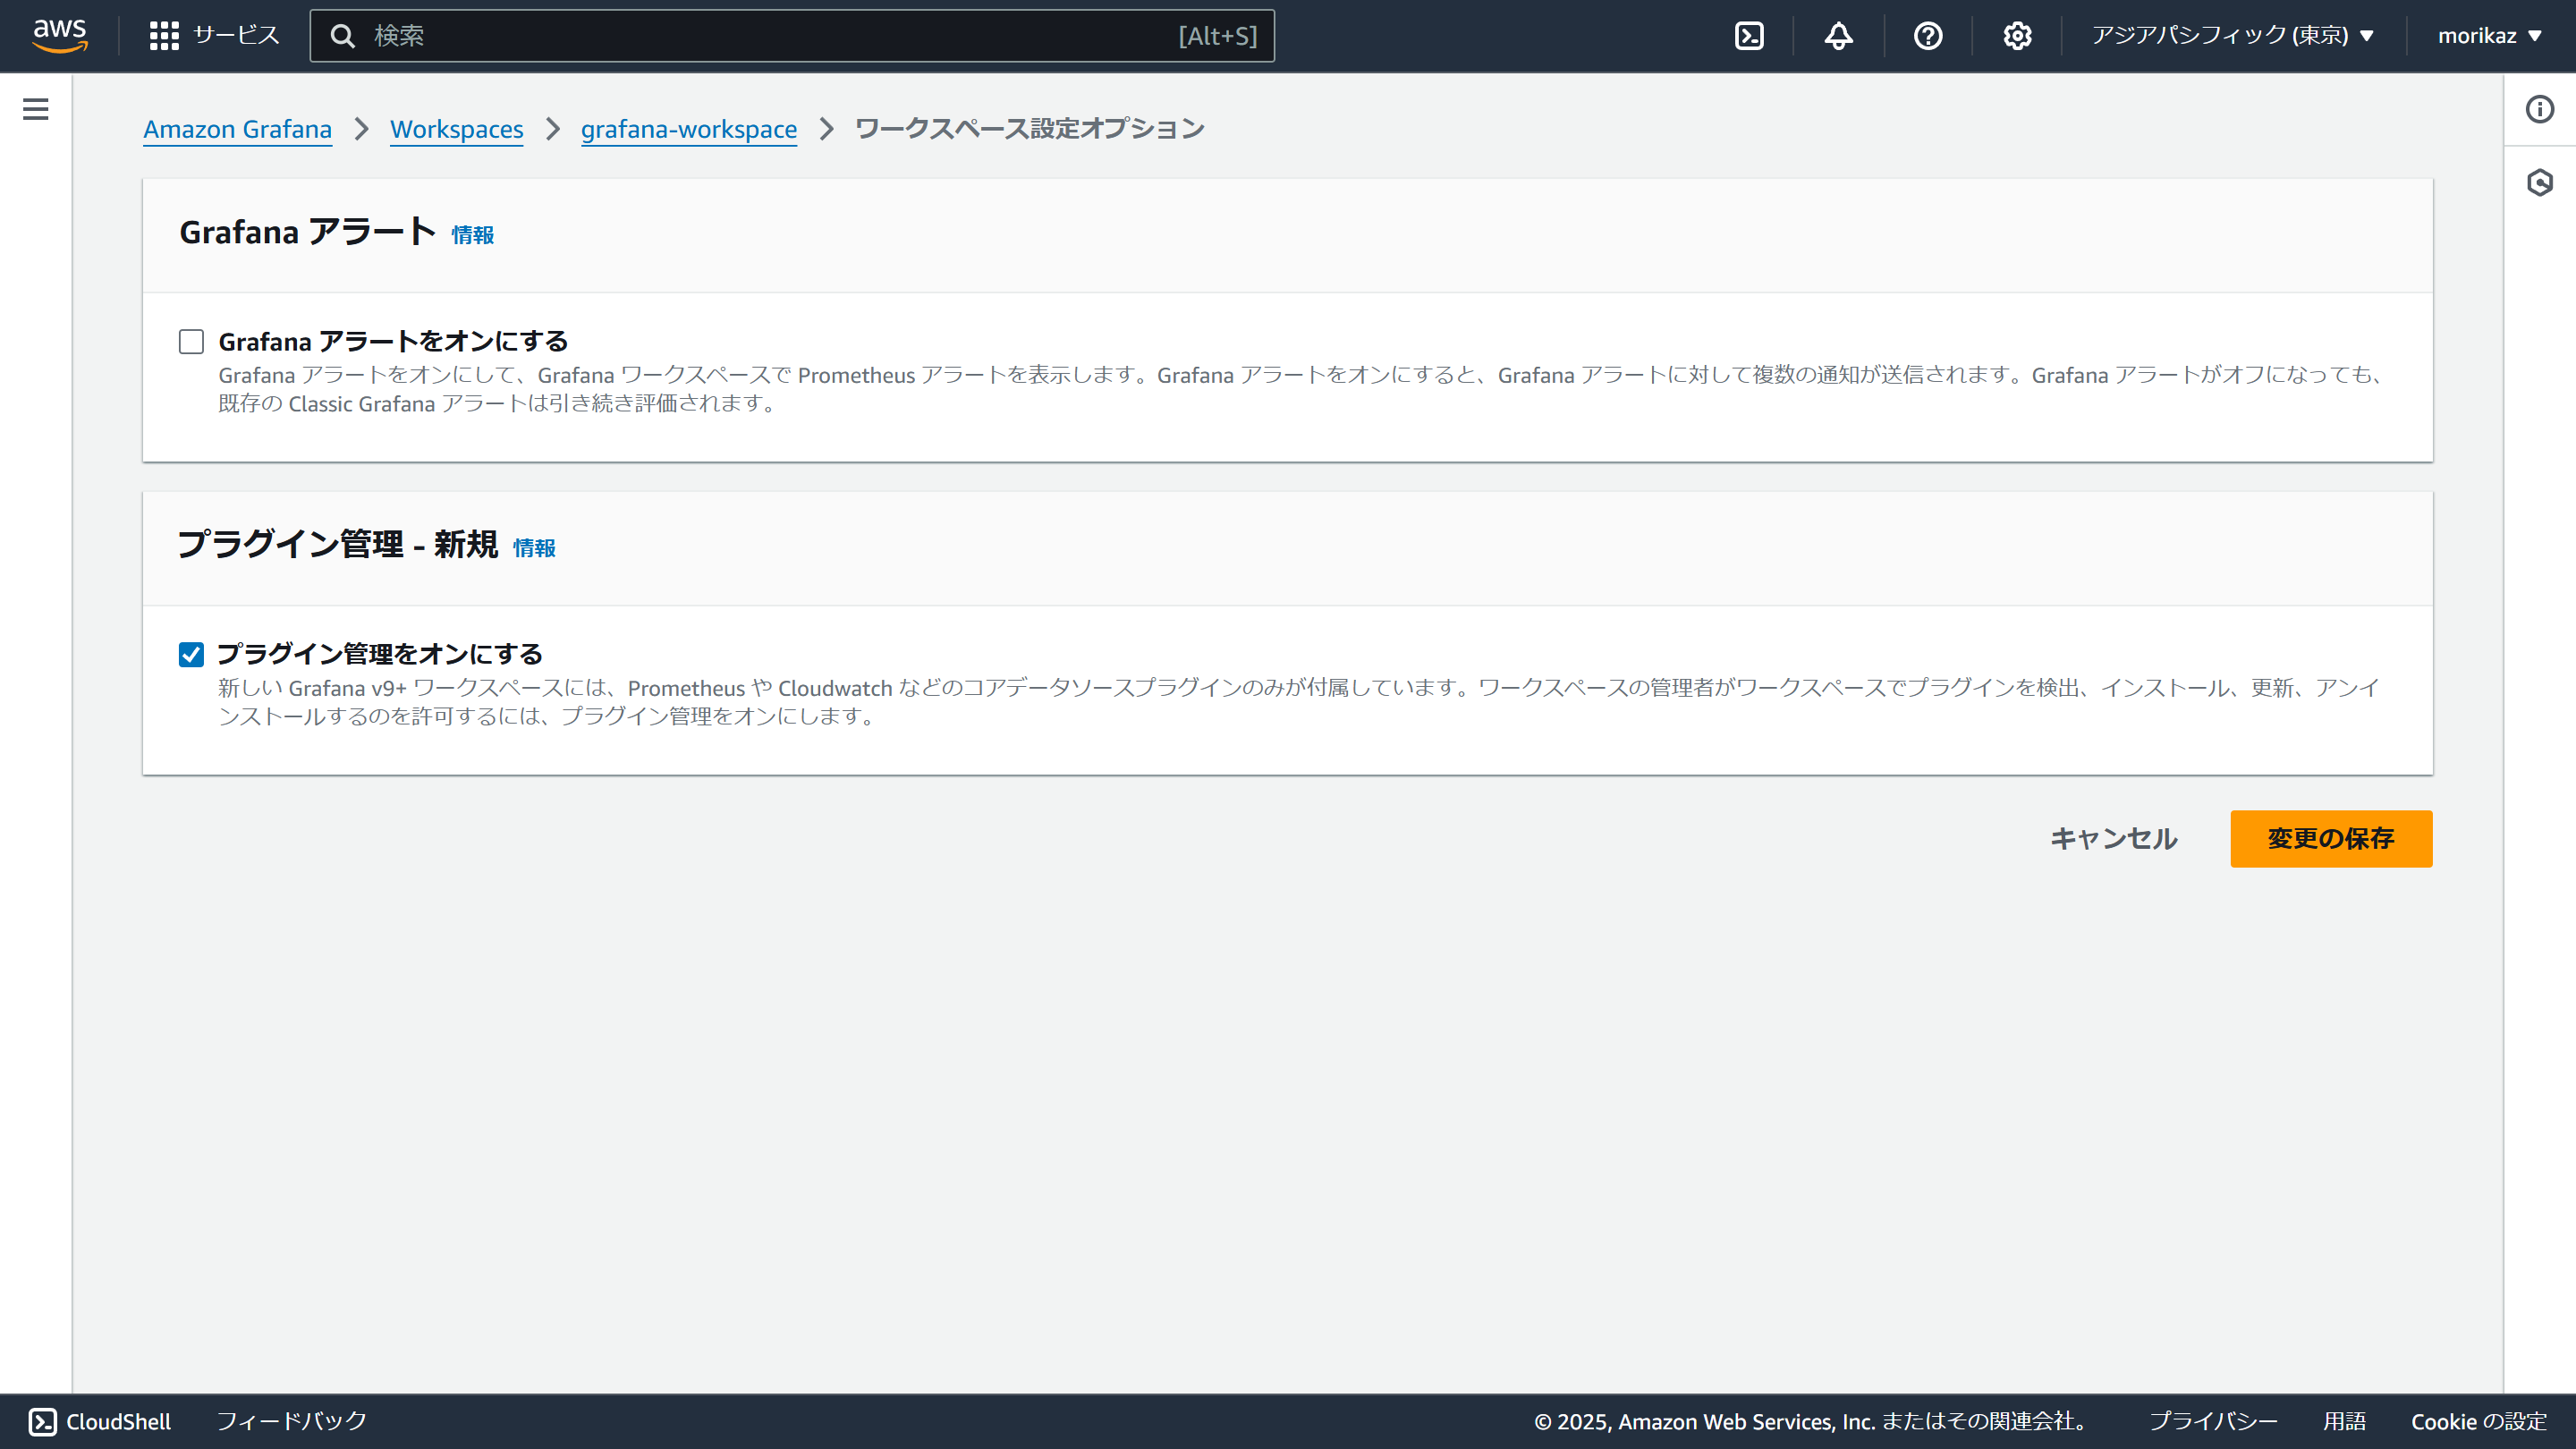The height and width of the screenshot is (1449, 2576).
Task: Navigate to Workspaces breadcrumb
Action: coord(456,129)
